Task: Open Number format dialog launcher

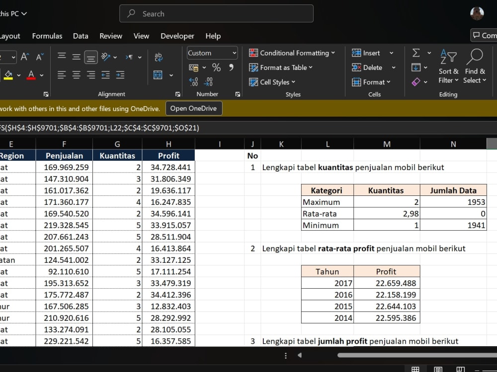Action: click(x=238, y=94)
